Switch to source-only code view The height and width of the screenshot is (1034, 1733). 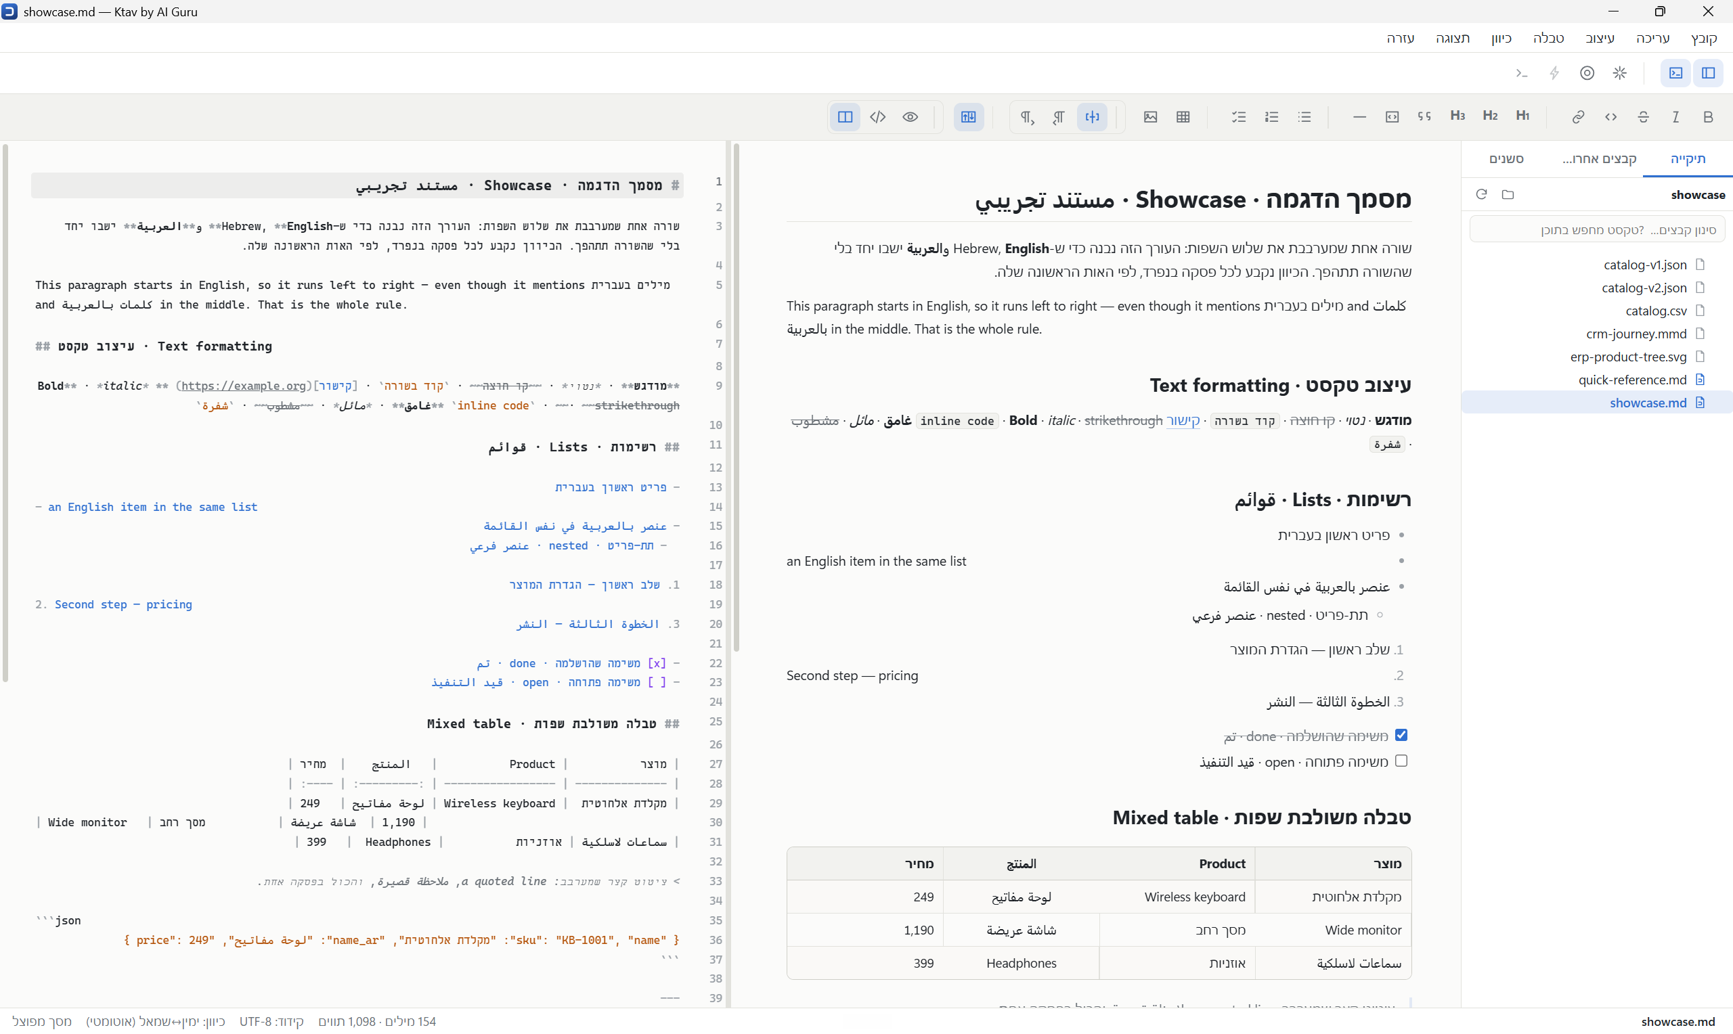[877, 117]
